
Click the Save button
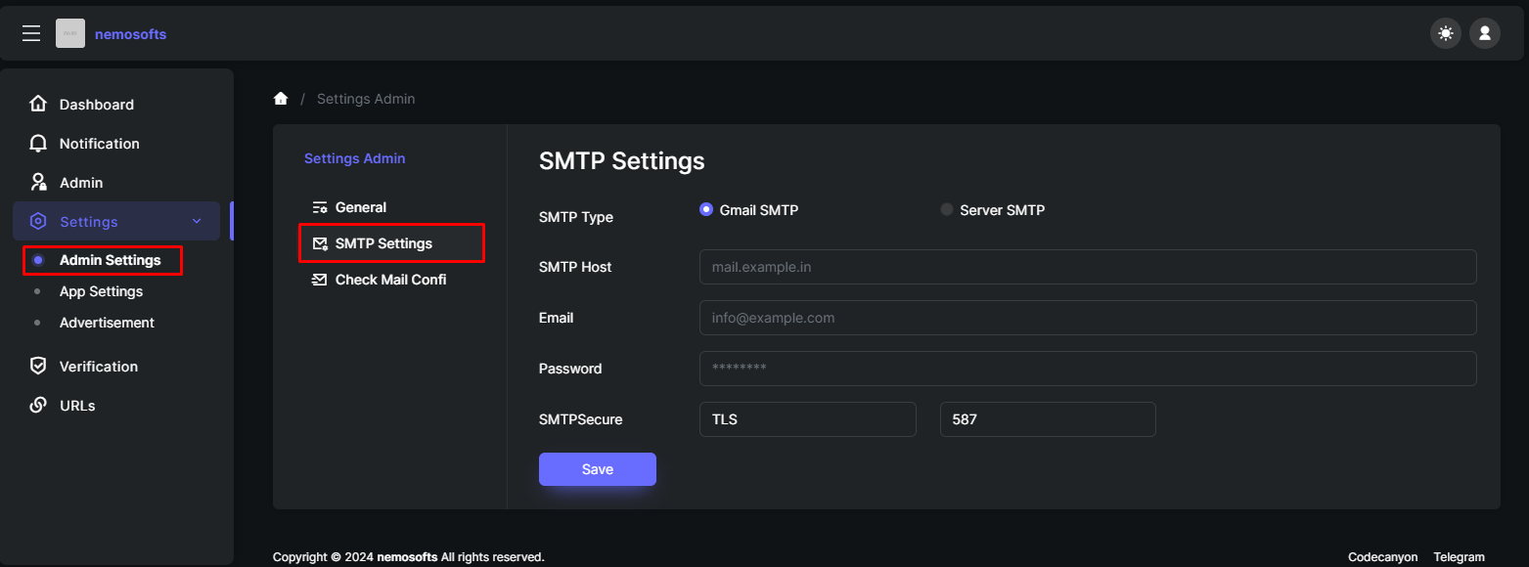598,469
